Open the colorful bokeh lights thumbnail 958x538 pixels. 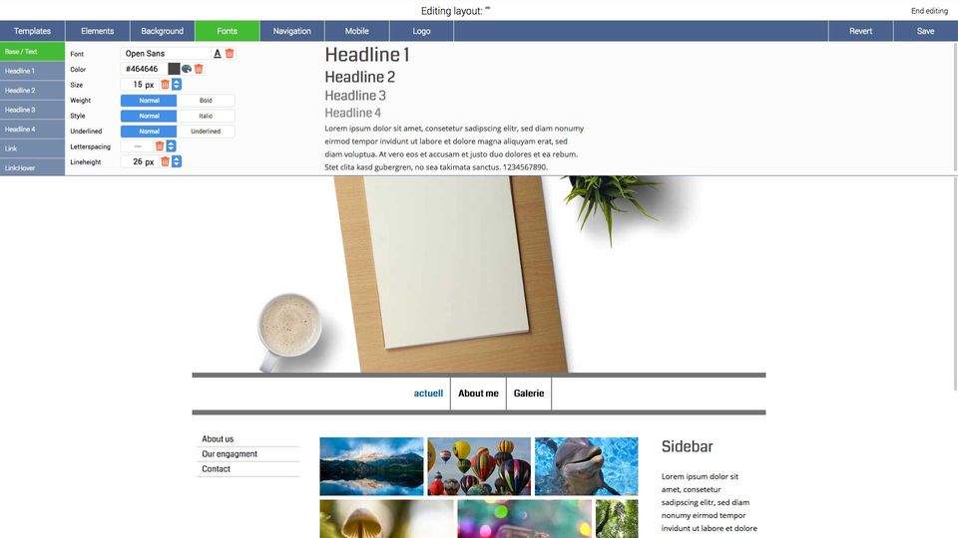pos(525,519)
